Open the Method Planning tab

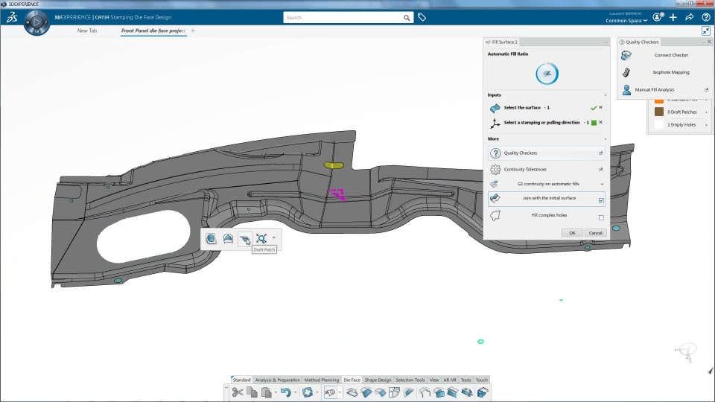pos(321,380)
